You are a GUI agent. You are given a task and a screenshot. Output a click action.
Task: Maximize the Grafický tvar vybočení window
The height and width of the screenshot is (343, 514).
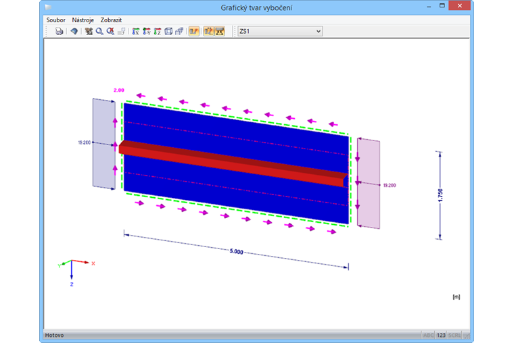pos(442,5)
